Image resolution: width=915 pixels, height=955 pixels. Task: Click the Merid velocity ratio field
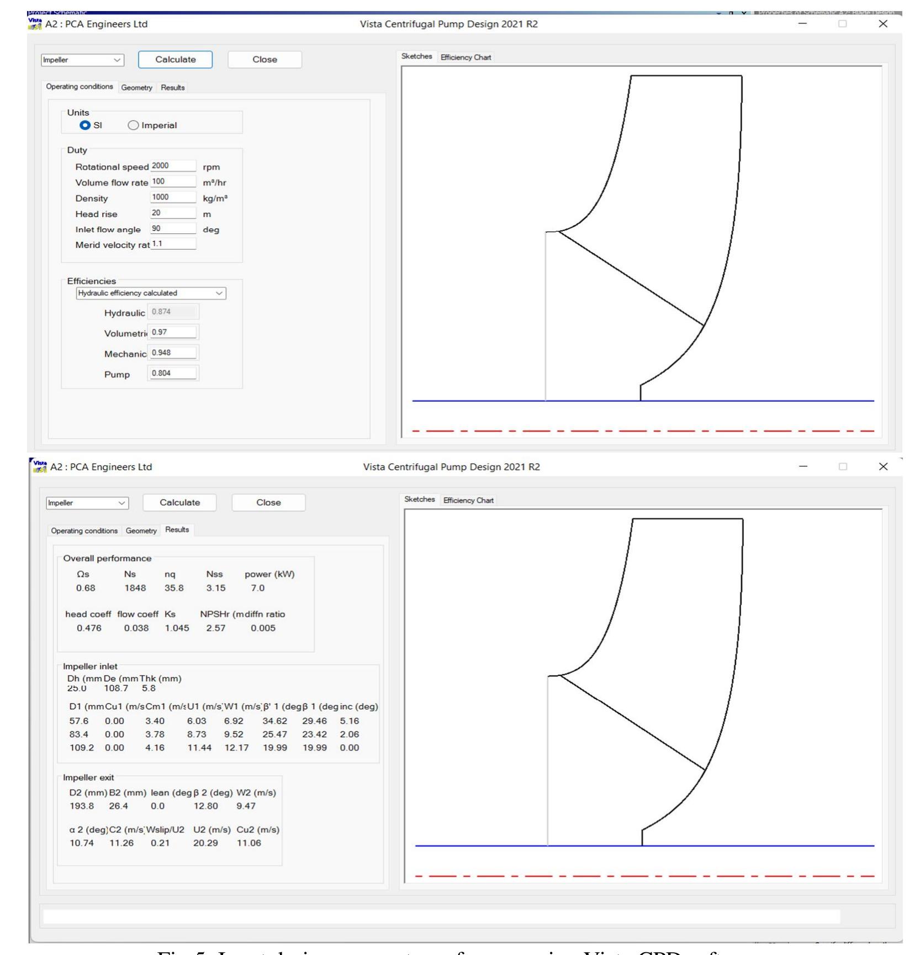(x=173, y=244)
